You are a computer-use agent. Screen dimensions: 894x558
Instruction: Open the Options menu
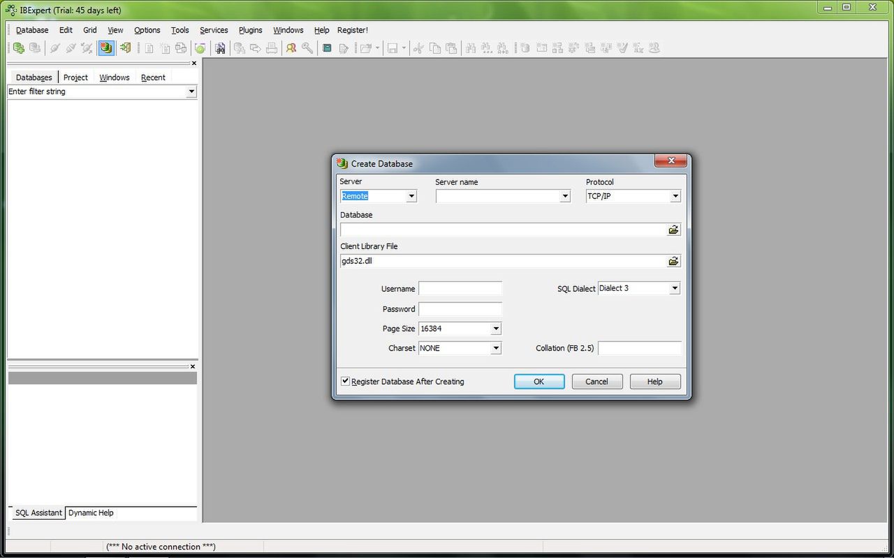pos(147,30)
